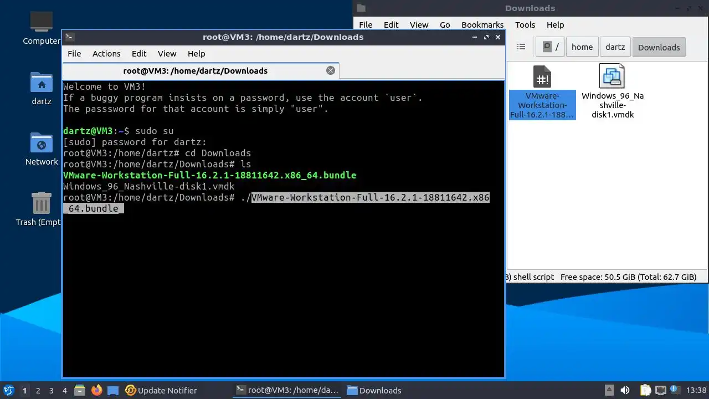The height and width of the screenshot is (399, 709).
Task: Open Tools menu in file manager
Action: pos(525,25)
